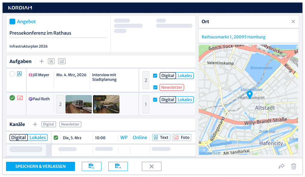This screenshot has width=305, height=177.
Task: Uncheck Digital Lokales on Jill Meyer's task
Action: [x=155, y=76]
